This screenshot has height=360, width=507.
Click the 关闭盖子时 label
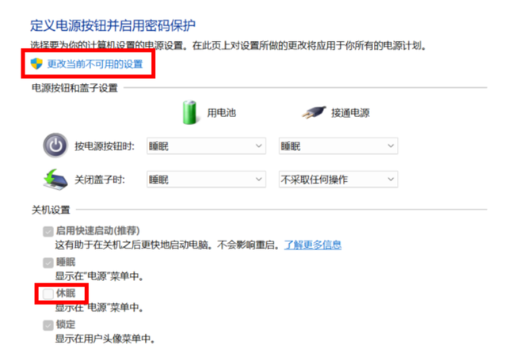tap(100, 180)
